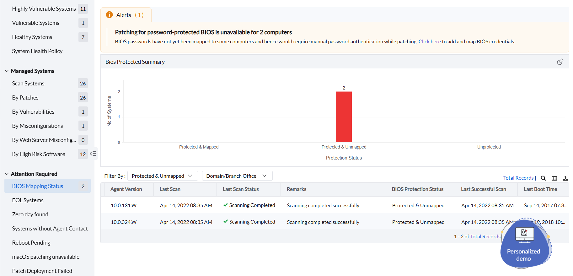The height and width of the screenshot is (276, 573).
Task: Click the 'Click here' BIOS credentials link
Action: tap(429, 41)
